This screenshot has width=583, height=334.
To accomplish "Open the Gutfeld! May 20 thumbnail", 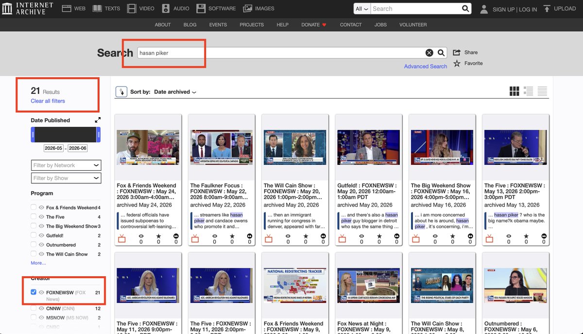I will 368,147.
